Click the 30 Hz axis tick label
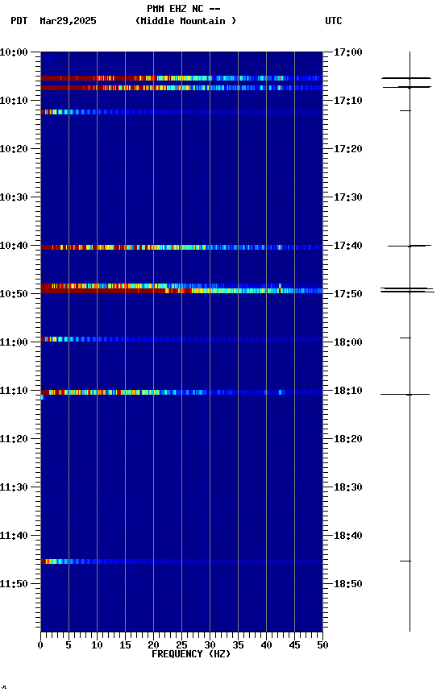The width and height of the screenshot is (445, 696). [x=210, y=645]
